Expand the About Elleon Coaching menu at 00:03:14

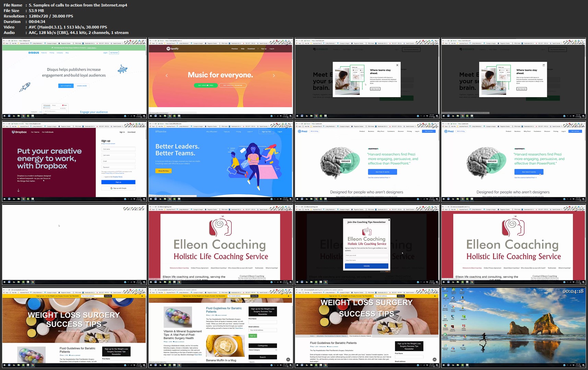click(512, 268)
